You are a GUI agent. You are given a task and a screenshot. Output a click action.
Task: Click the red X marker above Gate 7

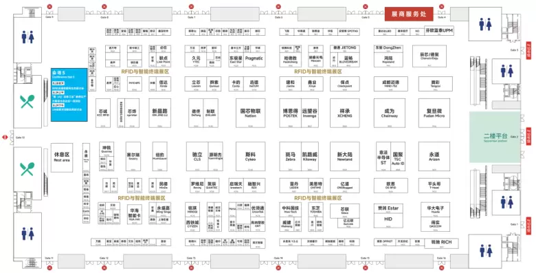tap(192, 6)
